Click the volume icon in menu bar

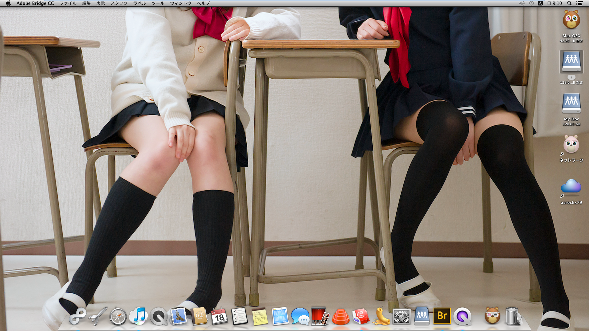(x=522, y=3)
